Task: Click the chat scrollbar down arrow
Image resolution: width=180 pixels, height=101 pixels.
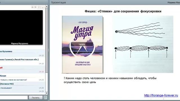Action: (47, 93)
